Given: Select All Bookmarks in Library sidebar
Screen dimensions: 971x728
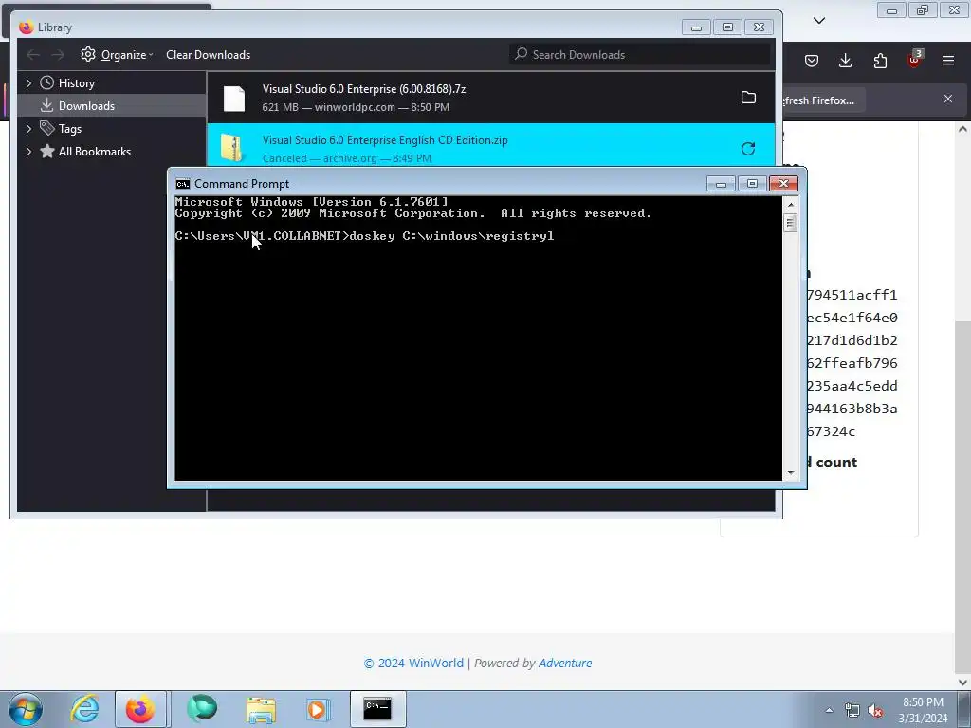Looking at the screenshot, I should 94,152.
